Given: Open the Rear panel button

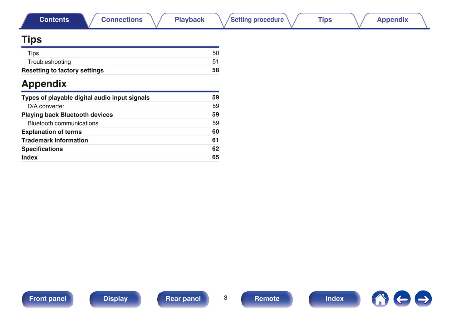Looking at the screenshot, I should pyautogui.click(x=183, y=299).
